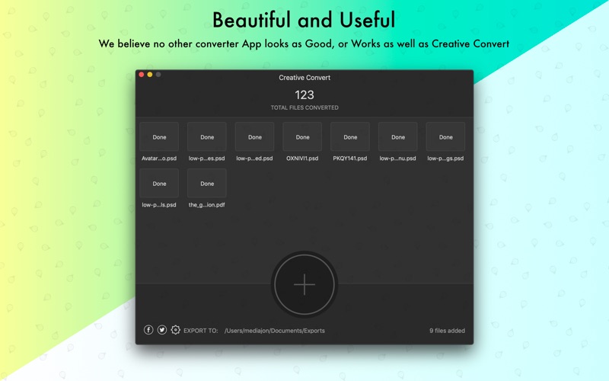The width and height of the screenshot is (609, 381).
Task: Click the Avatar...o.psd file name
Action: pyautogui.click(x=159, y=158)
